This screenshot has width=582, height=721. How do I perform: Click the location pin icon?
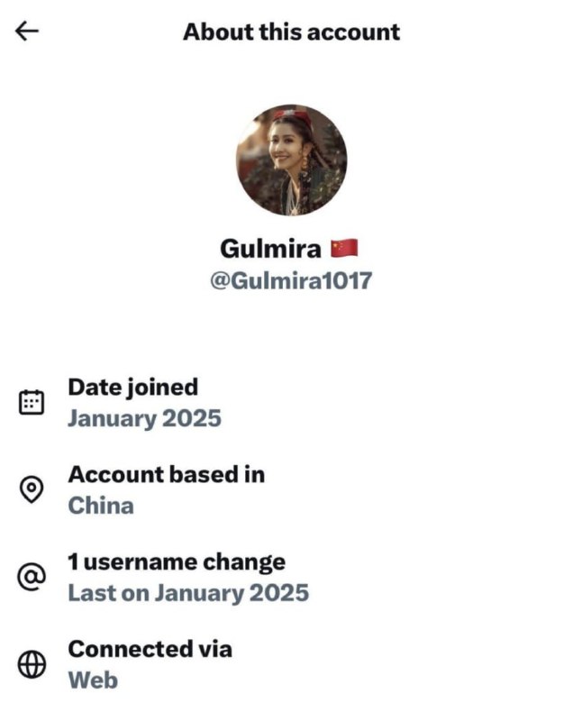point(32,489)
